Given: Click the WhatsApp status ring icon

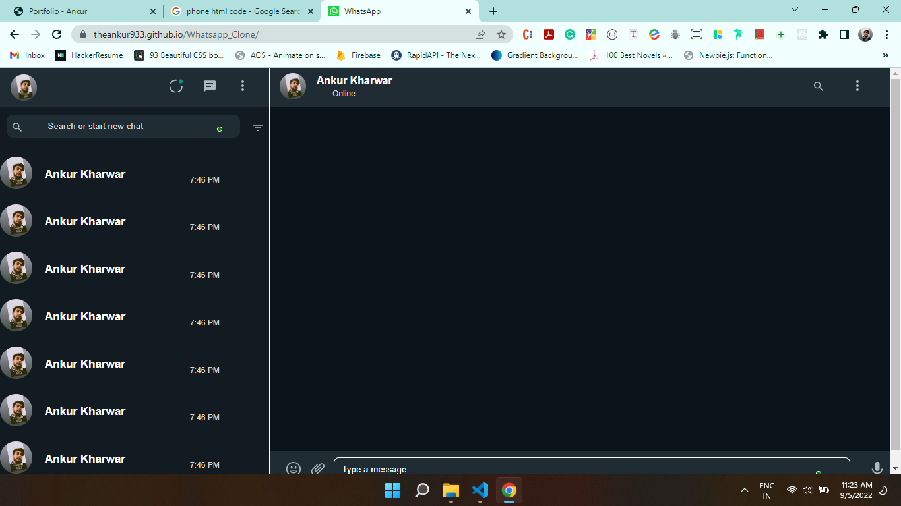Looking at the screenshot, I should [176, 86].
